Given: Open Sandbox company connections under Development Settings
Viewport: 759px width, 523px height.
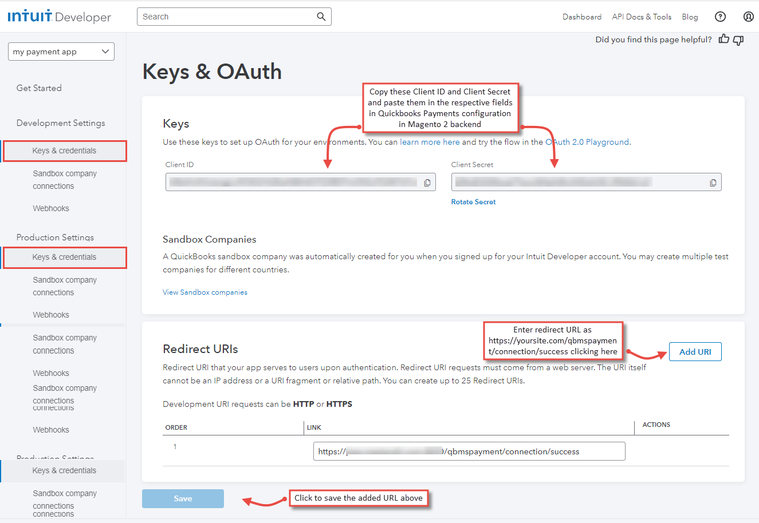Looking at the screenshot, I should coord(65,180).
